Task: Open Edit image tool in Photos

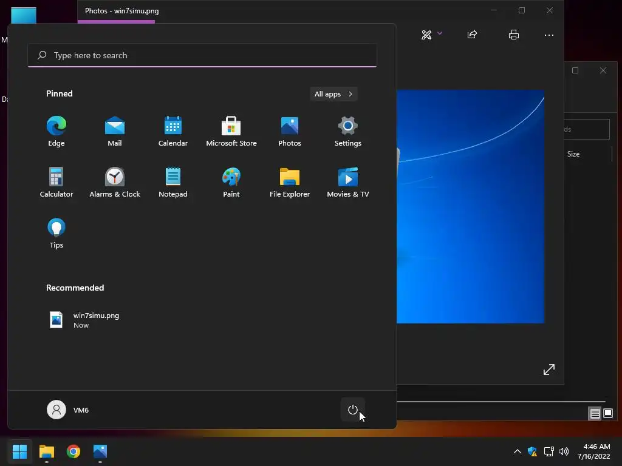Action: 426,35
